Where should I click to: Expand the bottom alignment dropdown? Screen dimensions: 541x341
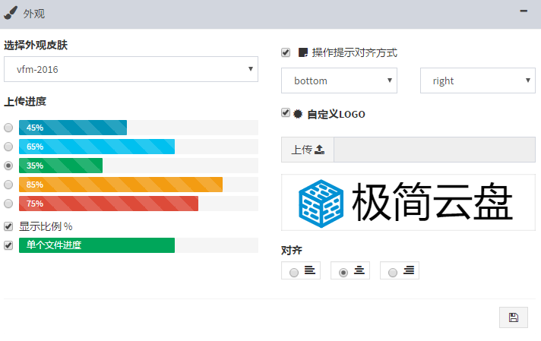339,81
